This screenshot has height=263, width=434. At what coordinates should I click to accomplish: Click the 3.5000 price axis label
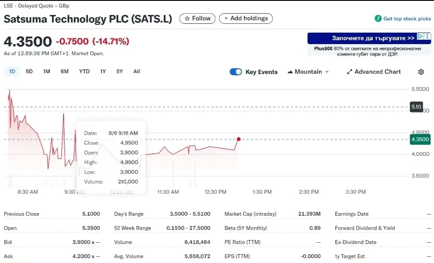click(x=420, y=176)
